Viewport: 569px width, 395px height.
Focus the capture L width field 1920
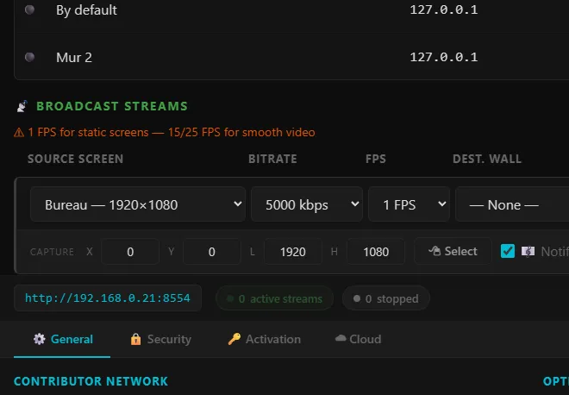pos(293,251)
